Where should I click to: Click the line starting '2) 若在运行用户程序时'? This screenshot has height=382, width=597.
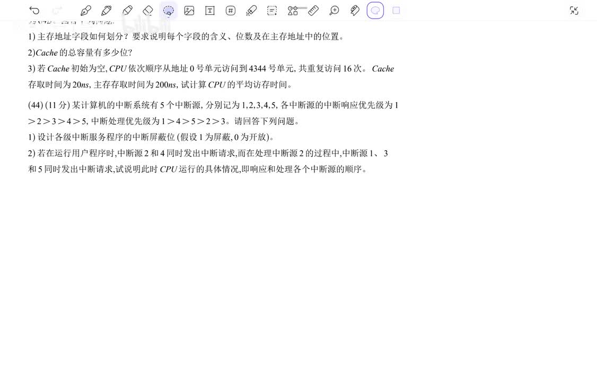[x=208, y=153]
